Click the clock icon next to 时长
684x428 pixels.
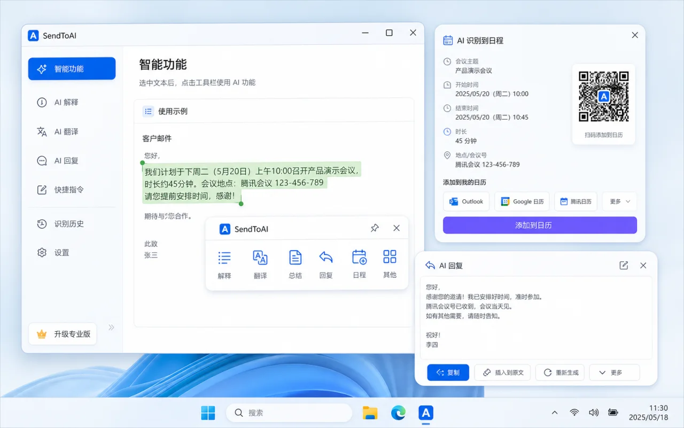click(x=447, y=131)
